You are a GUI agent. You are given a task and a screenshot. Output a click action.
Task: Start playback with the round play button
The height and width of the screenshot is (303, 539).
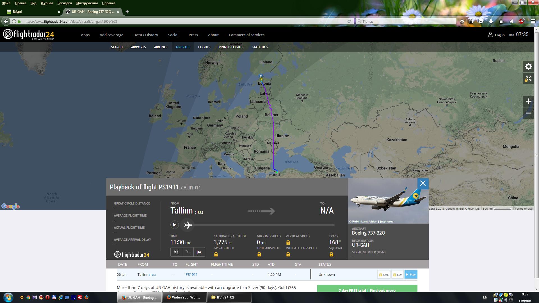point(174,225)
